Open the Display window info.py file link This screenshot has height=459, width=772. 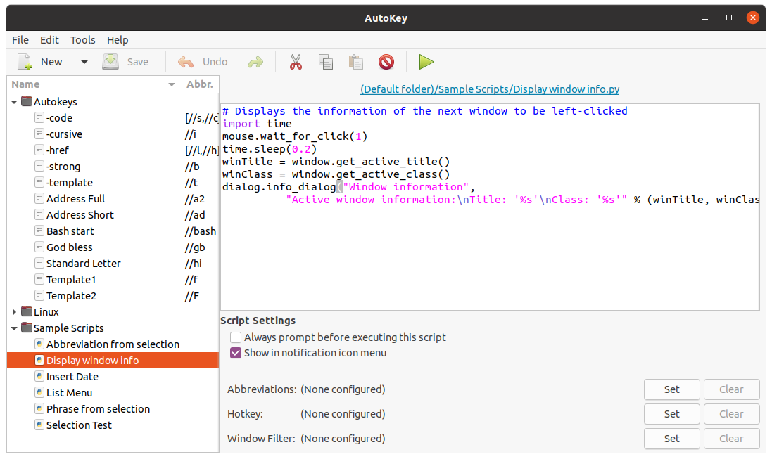coord(489,89)
